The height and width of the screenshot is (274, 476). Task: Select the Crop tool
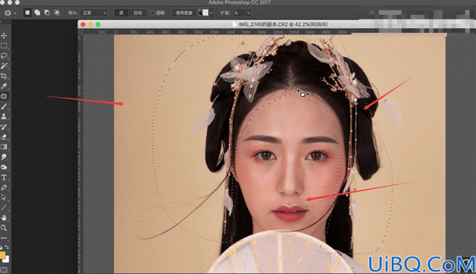(4, 76)
